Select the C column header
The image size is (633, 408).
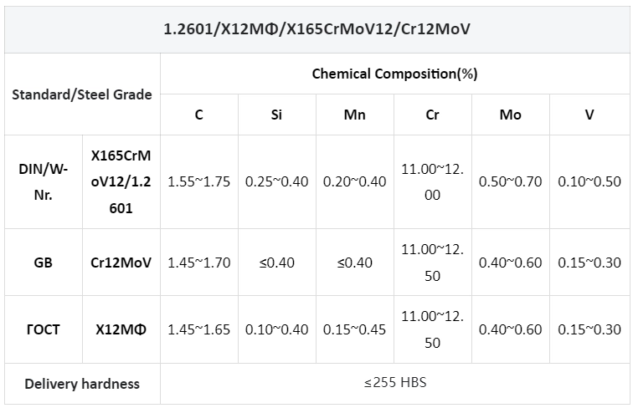coord(199,115)
